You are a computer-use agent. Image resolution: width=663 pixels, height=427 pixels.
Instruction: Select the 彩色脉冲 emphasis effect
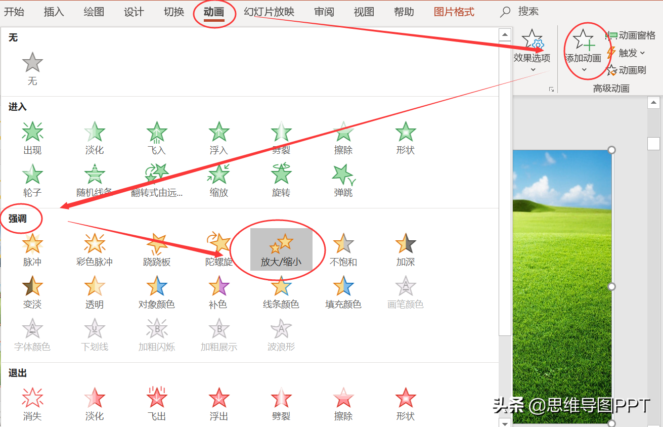point(95,249)
